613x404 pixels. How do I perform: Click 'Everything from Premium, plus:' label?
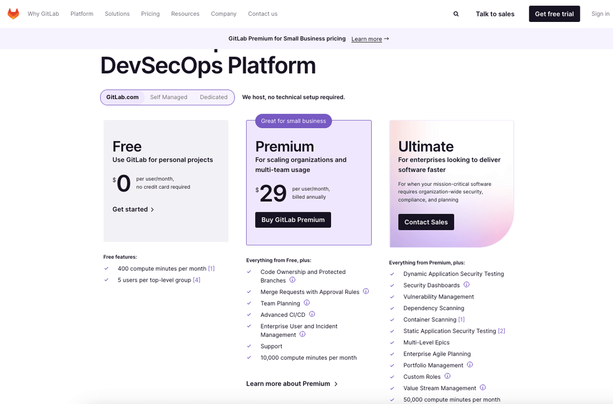[x=427, y=263]
